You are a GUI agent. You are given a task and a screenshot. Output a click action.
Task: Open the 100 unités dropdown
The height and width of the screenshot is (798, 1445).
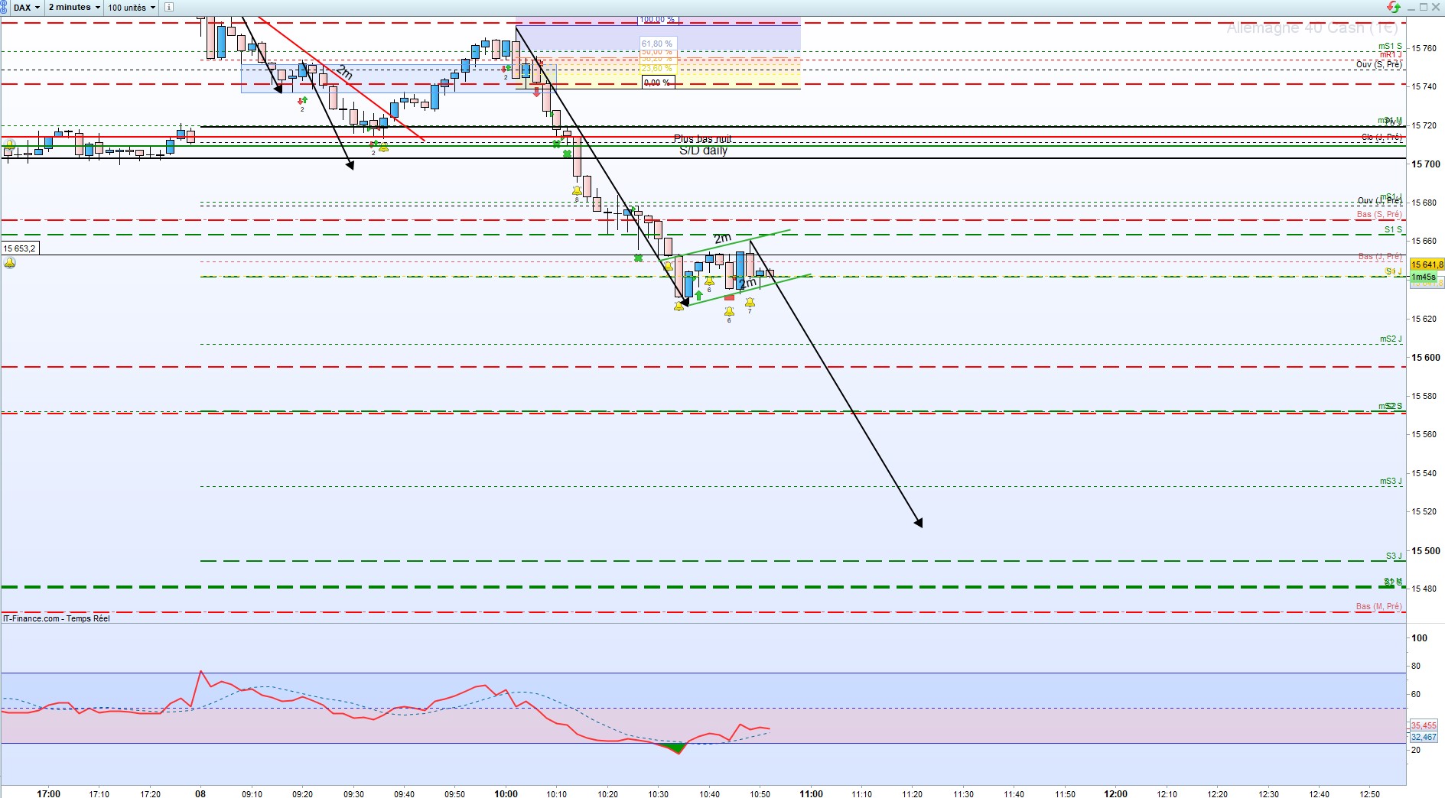point(131,7)
